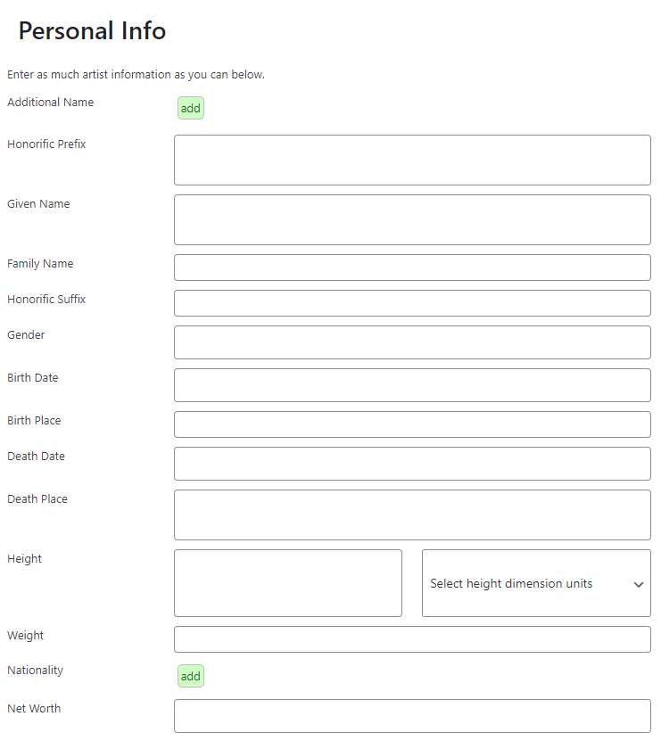
Task: Select the Family Name input box
Action: point(412,268)
